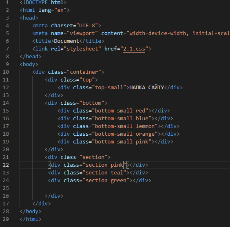230x227 pixels.
Task: Click the Document title text
Action: pos(66,41)
